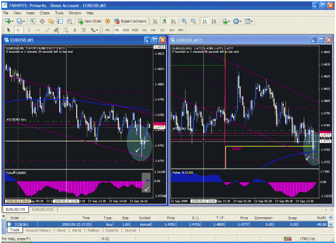Switch timeframe to H1

144,30
